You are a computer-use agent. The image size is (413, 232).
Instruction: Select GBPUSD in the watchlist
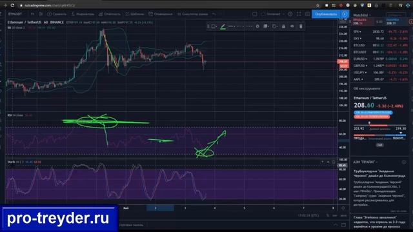(x=380, y=66)
